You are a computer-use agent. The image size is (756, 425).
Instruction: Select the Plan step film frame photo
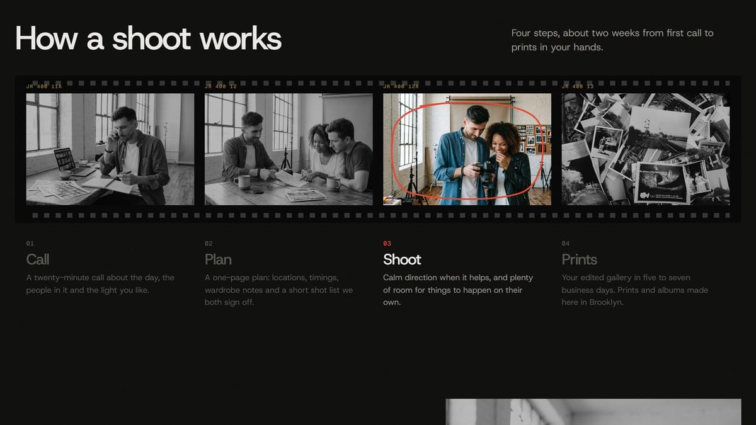289,149
